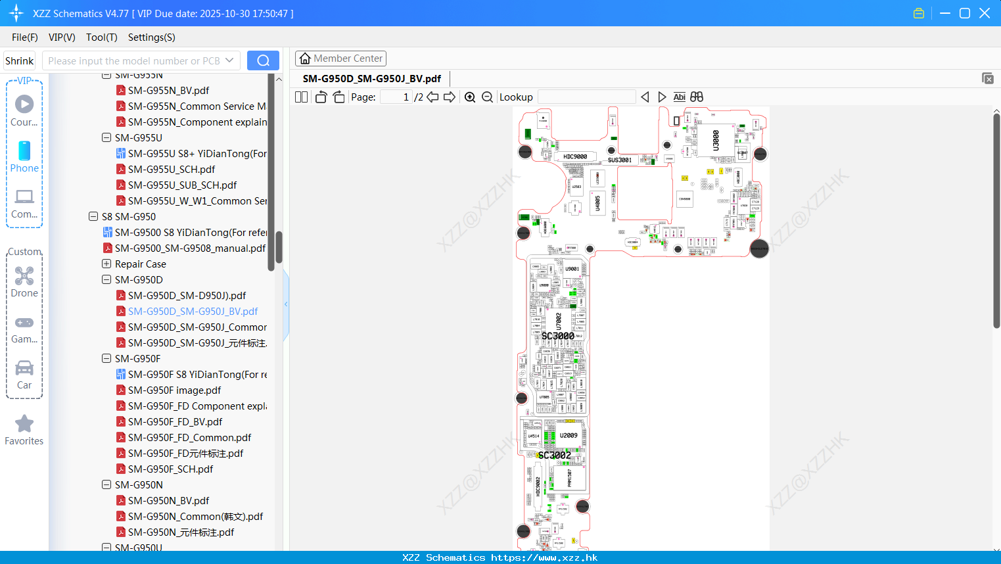Open the VIP(V) menu
This screenshot has width=1001, height=564.
[62, 37]
